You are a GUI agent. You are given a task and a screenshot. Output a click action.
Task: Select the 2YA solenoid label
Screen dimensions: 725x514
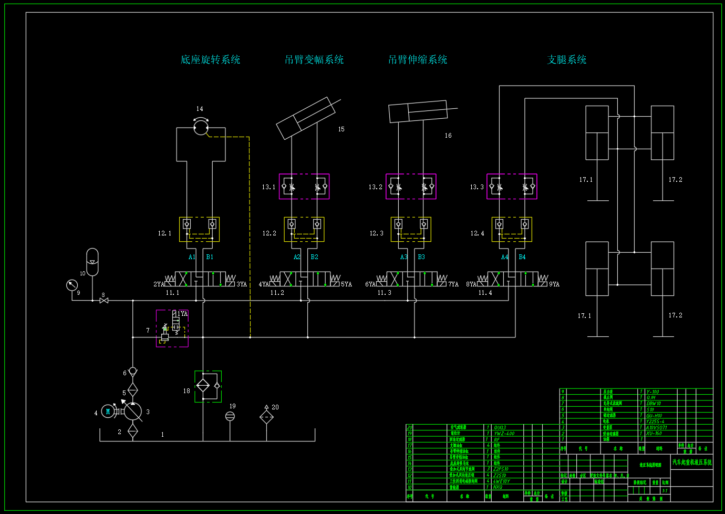tap(159, 284)
